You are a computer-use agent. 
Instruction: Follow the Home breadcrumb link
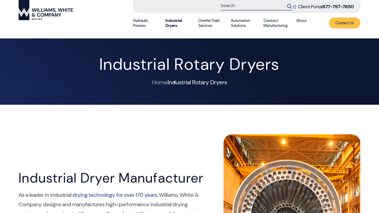(160, 82)
